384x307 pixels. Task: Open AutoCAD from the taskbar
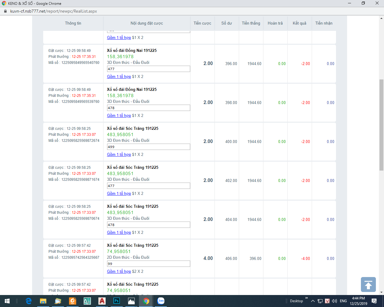pyautogui.click(x=102, y=301)
